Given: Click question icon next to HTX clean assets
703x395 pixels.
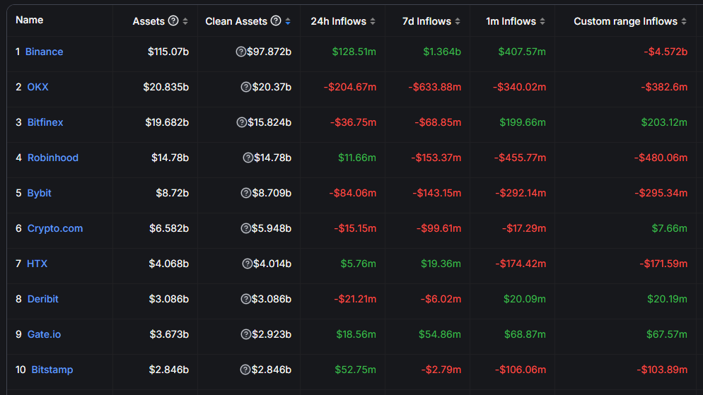Looking at the screenshot, I should [247, 264].
